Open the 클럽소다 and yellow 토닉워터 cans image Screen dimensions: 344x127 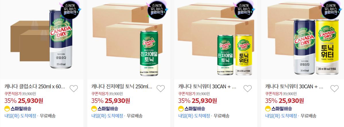(302, 40)
